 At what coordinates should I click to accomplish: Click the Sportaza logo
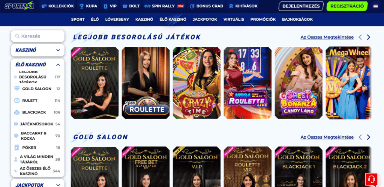(19, 6)
